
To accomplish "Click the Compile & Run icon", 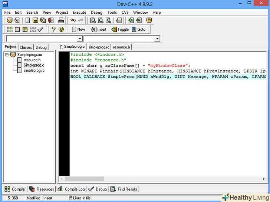I will pos(24,30).
